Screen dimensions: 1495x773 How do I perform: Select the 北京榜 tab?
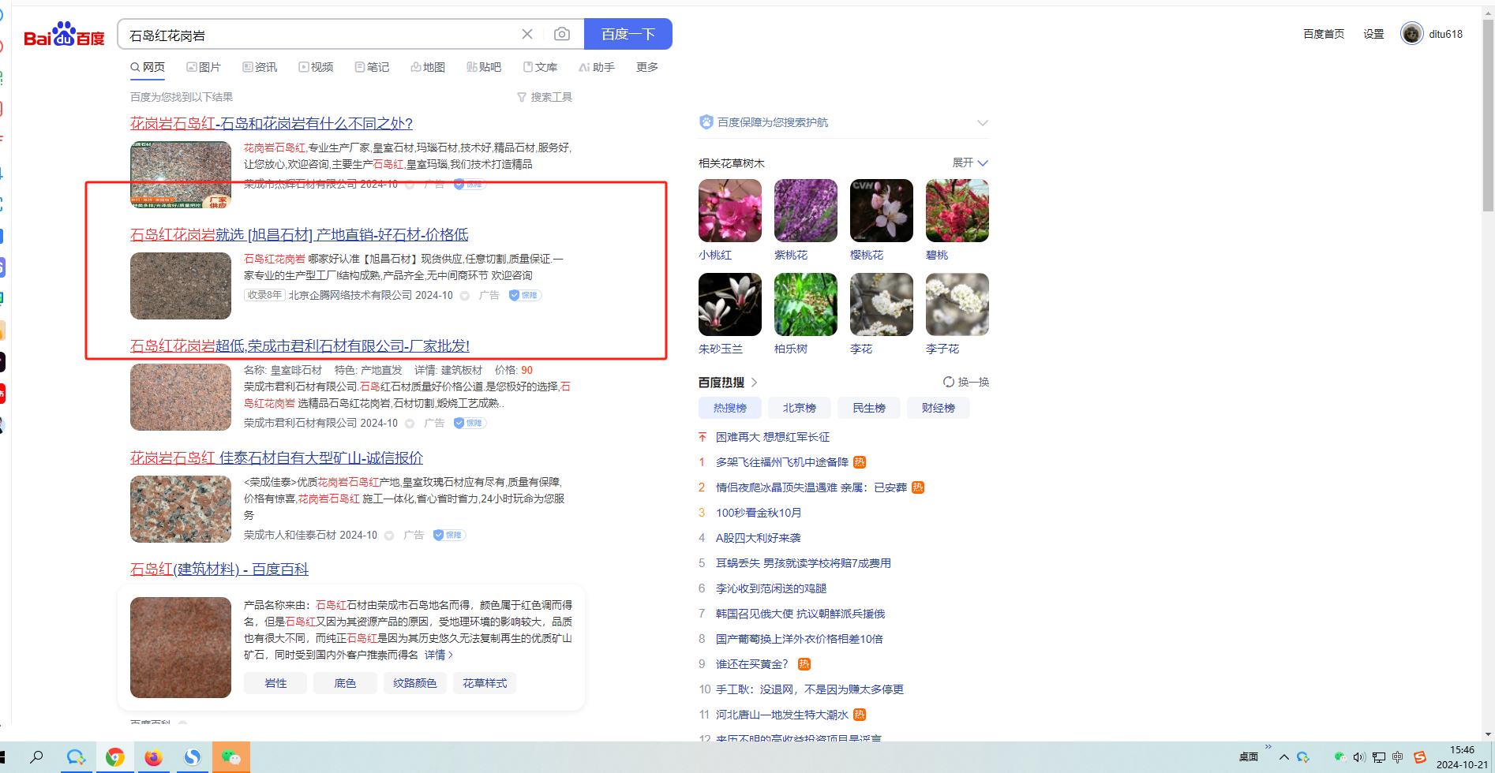800,408
